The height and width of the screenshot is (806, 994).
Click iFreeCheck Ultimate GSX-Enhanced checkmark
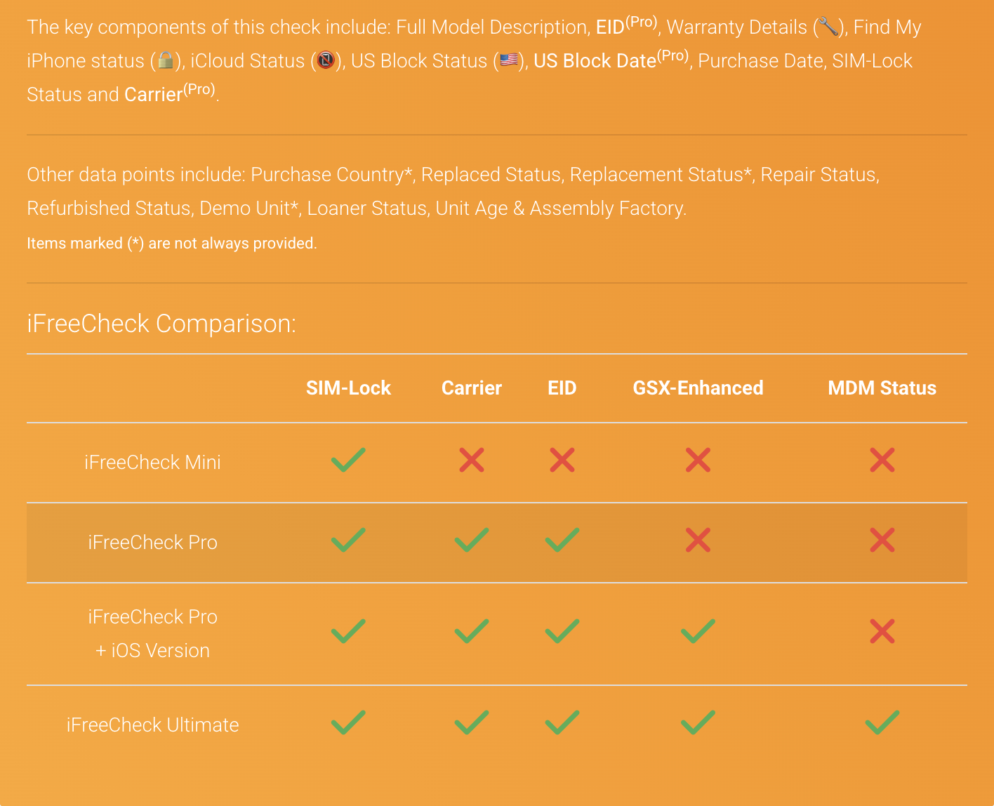[698, 722]
